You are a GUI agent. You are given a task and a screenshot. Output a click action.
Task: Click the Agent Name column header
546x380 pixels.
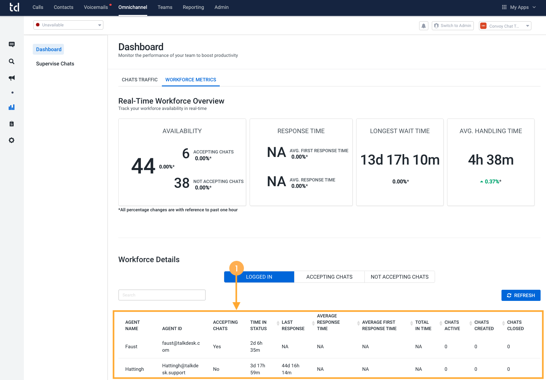tap(133, 325)
